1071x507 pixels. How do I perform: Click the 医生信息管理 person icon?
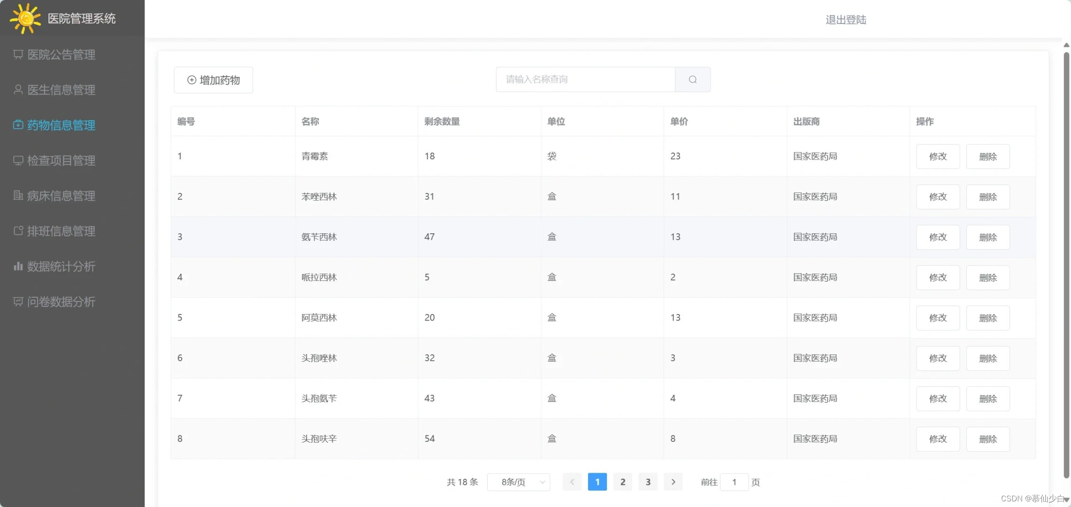[18, 90]
